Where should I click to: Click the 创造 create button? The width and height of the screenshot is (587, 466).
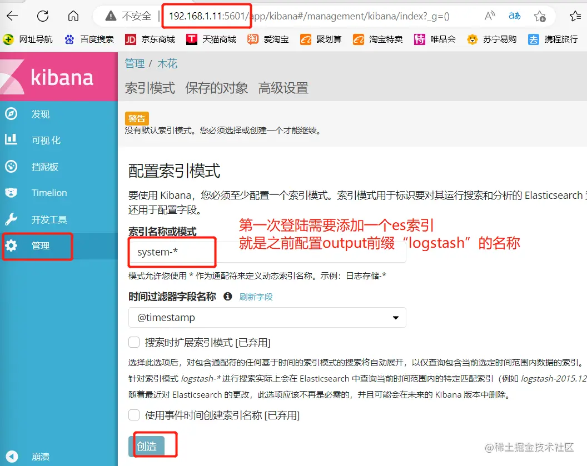[146, 446]
